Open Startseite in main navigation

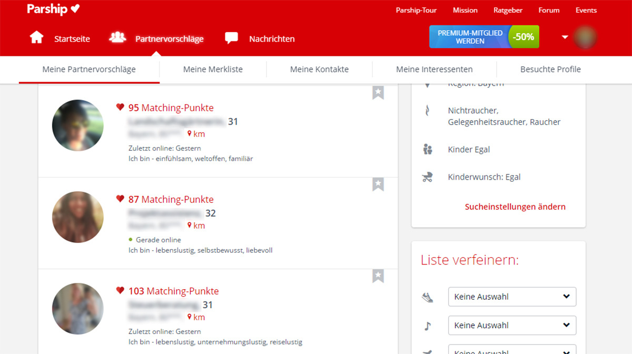point(72,38)
